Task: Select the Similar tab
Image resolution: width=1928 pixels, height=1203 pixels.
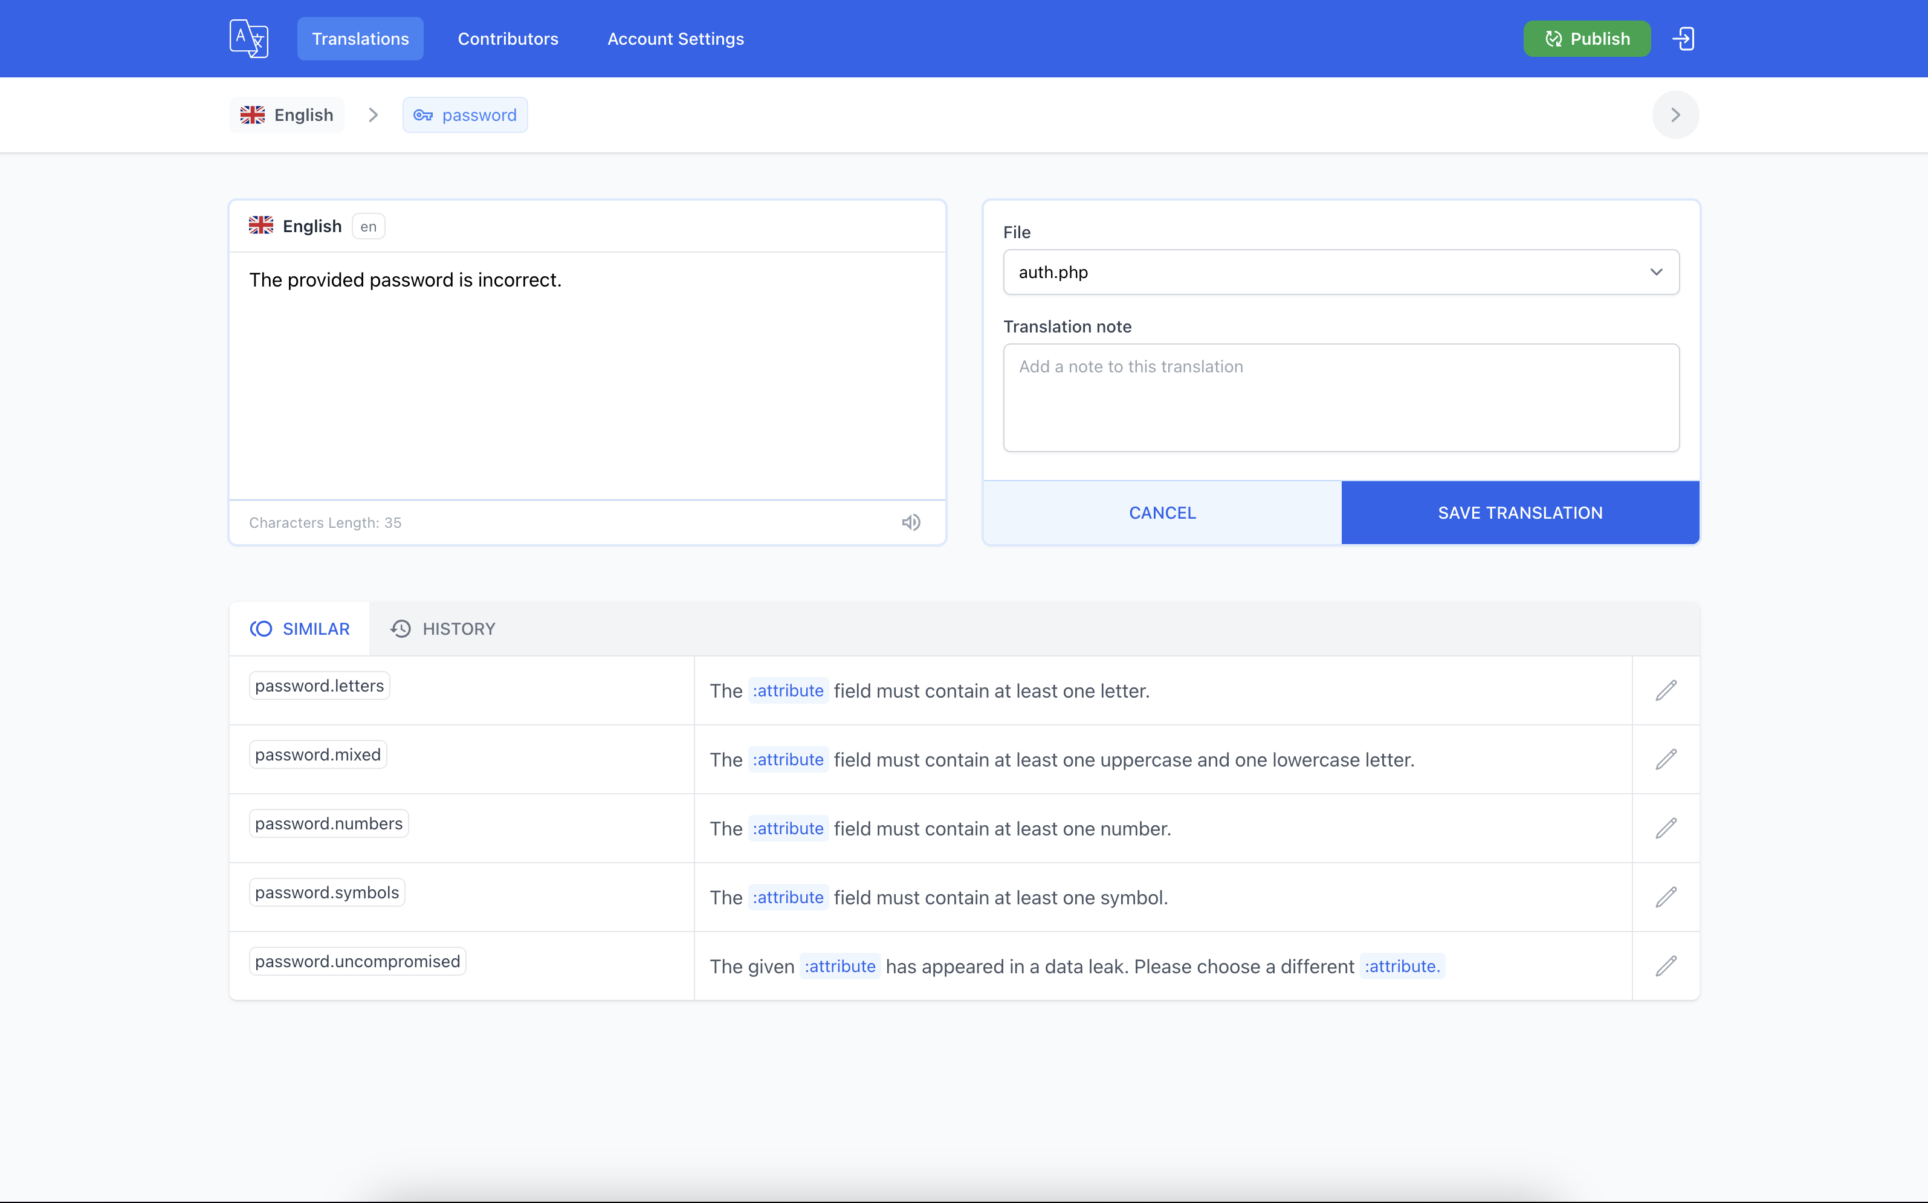Action: (300, 629)
